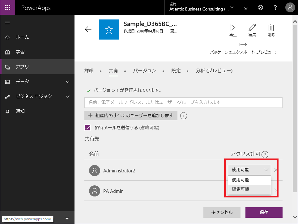Switch to the 共有 tab
This screenshot has height=224, width=298.
[x=113, y=71]
